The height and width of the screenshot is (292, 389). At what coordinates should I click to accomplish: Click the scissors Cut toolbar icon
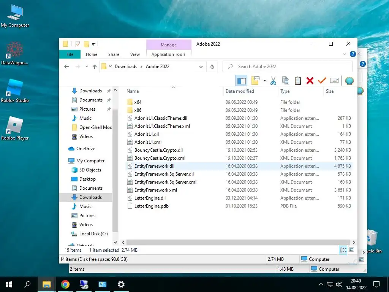coord(273,81)
